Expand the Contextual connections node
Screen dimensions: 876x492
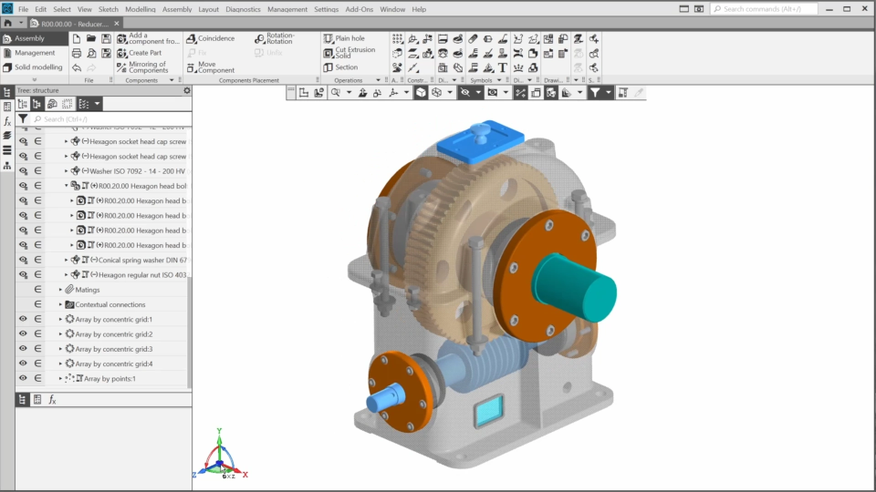60,304
